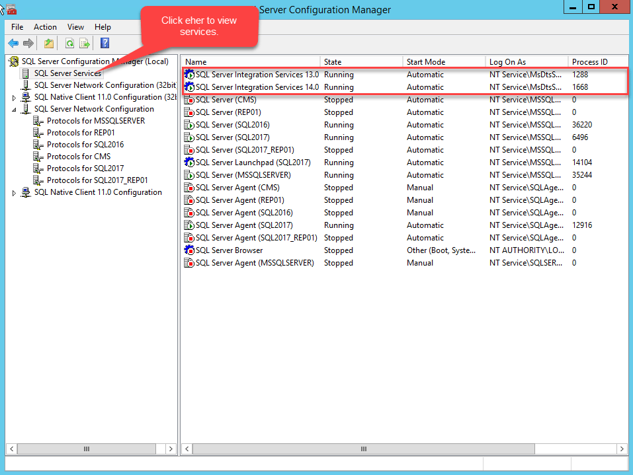633x475 pixels.
Task: Go back with the blue Back arrow
Action: (x=13, y=43)
